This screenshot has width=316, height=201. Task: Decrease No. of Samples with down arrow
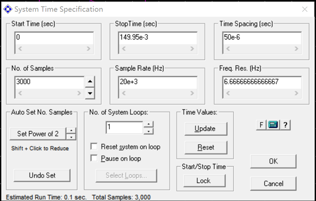pyautogui.click(x=90, y=93)
